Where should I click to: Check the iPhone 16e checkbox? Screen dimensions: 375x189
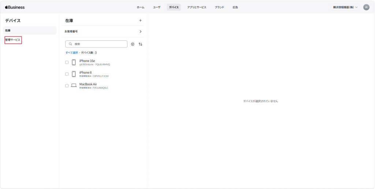[x=67, y=62]
